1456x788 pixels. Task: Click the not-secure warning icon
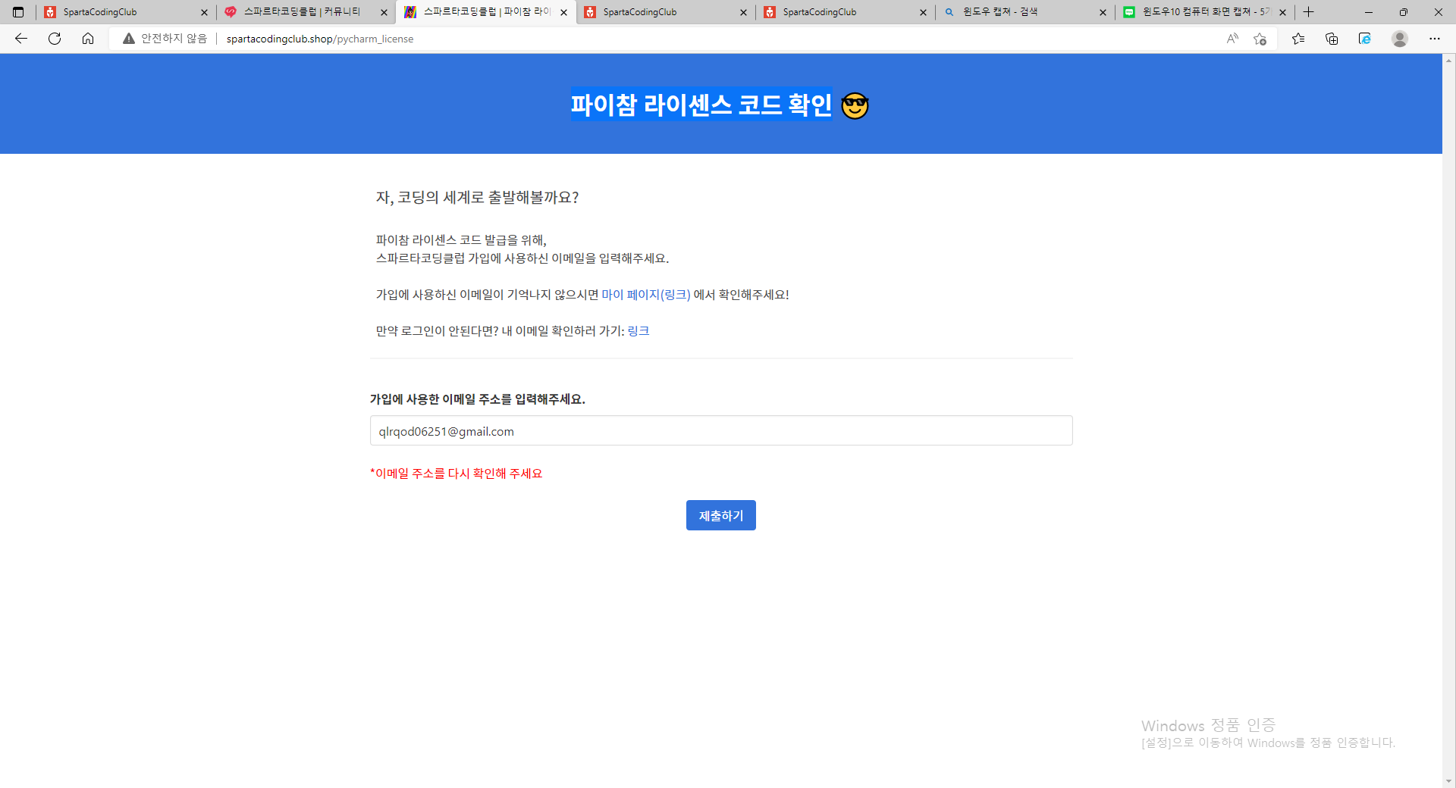(129, 39)
